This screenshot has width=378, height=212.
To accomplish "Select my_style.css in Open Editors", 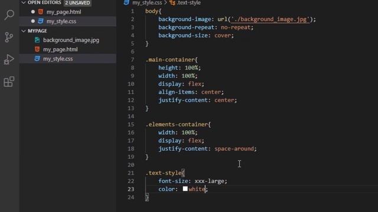I will (x=61, y=21).
